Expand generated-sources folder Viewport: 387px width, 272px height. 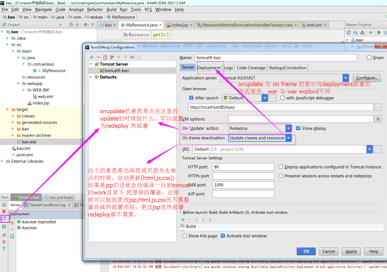tap(13, 122)
